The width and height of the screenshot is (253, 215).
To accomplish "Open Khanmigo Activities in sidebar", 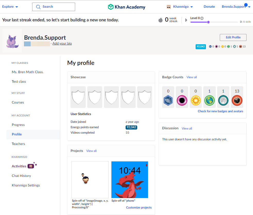I will (x=19, y=166).
